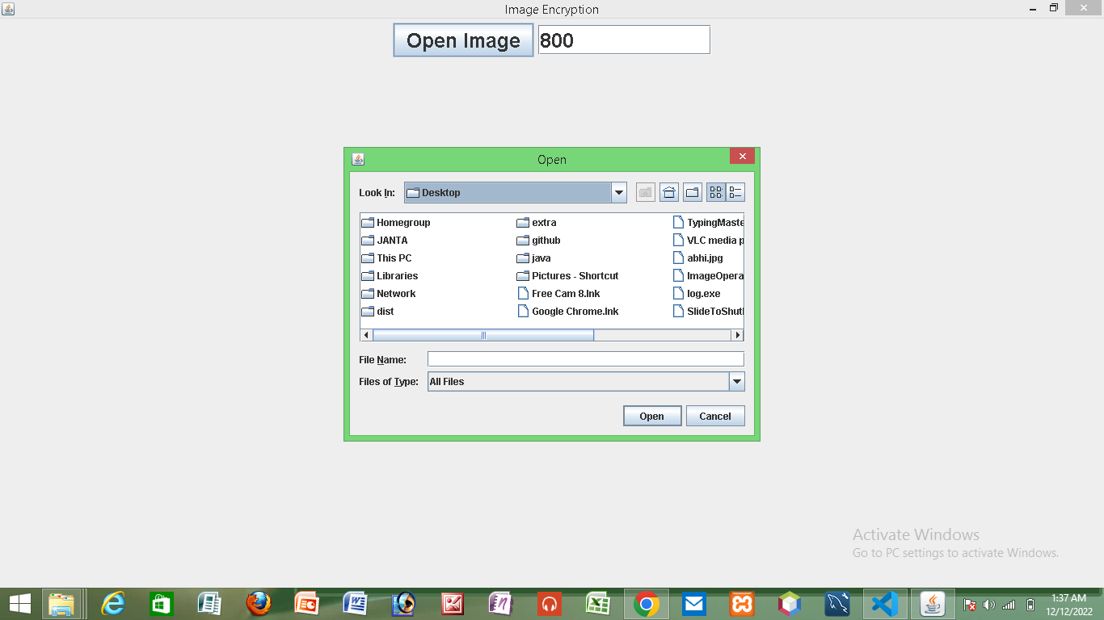
Task: Select the github folder
Action: [x=544, y=240]
